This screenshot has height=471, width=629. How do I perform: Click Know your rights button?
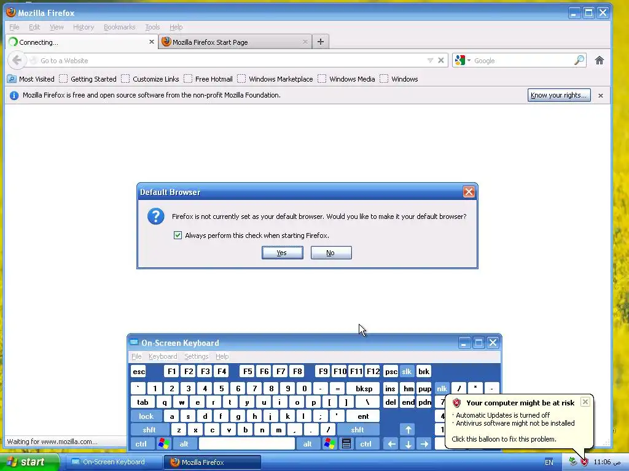pyautogui.click(x=559, y=95)
